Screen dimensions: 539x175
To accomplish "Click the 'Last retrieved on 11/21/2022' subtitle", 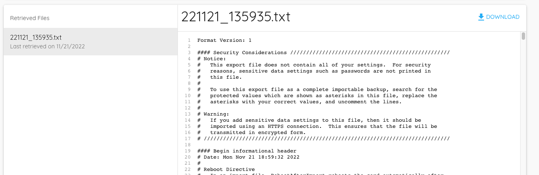I will point(48,46).
